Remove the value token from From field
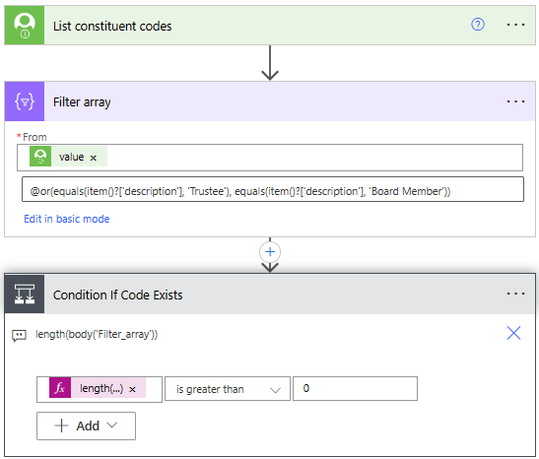This screenshot has height=459, width=539. [x=94, y=158]
